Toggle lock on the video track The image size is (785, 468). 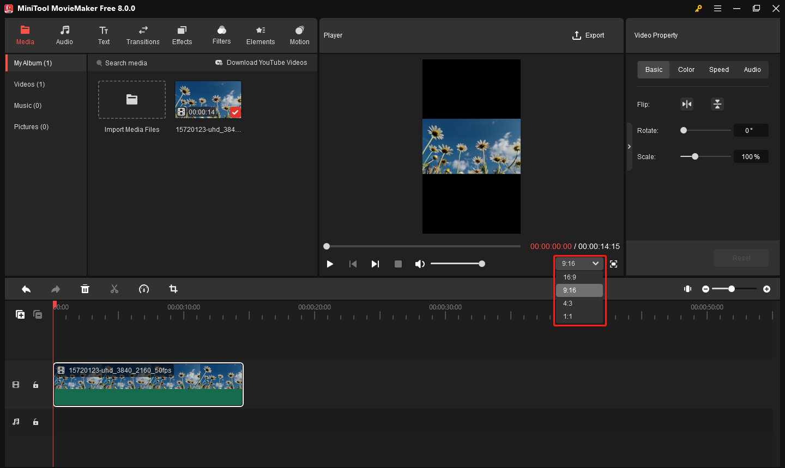pyautogui.click(x=35, y=385)
